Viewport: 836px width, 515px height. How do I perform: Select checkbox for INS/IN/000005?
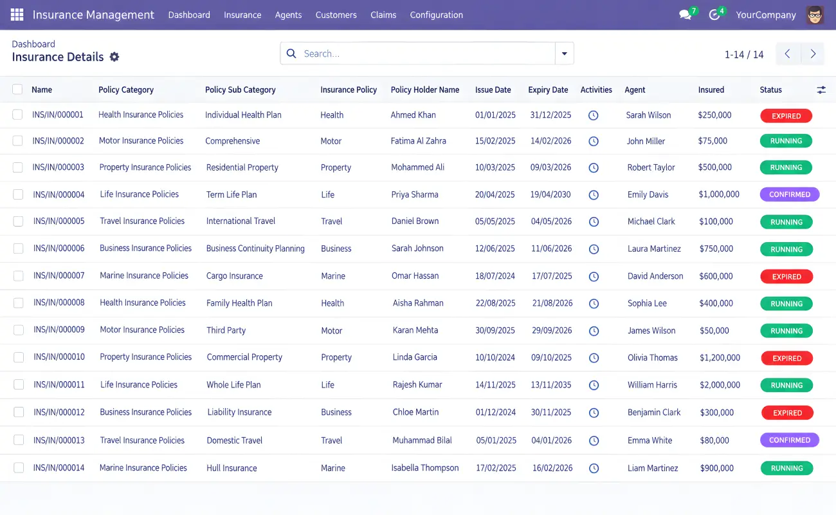point(19,221)
